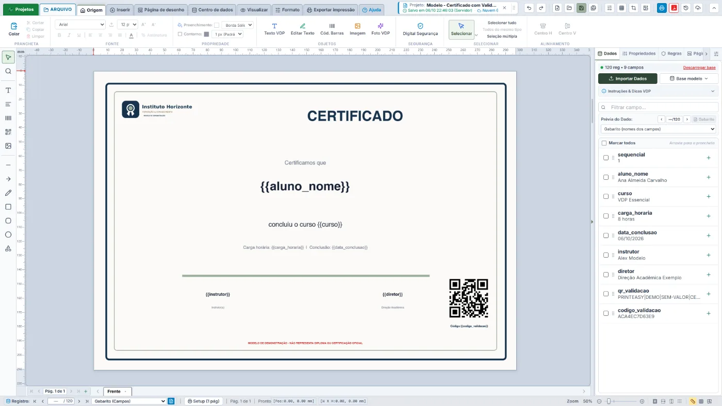Click the Setup (1 pág) button

(203, 401)
